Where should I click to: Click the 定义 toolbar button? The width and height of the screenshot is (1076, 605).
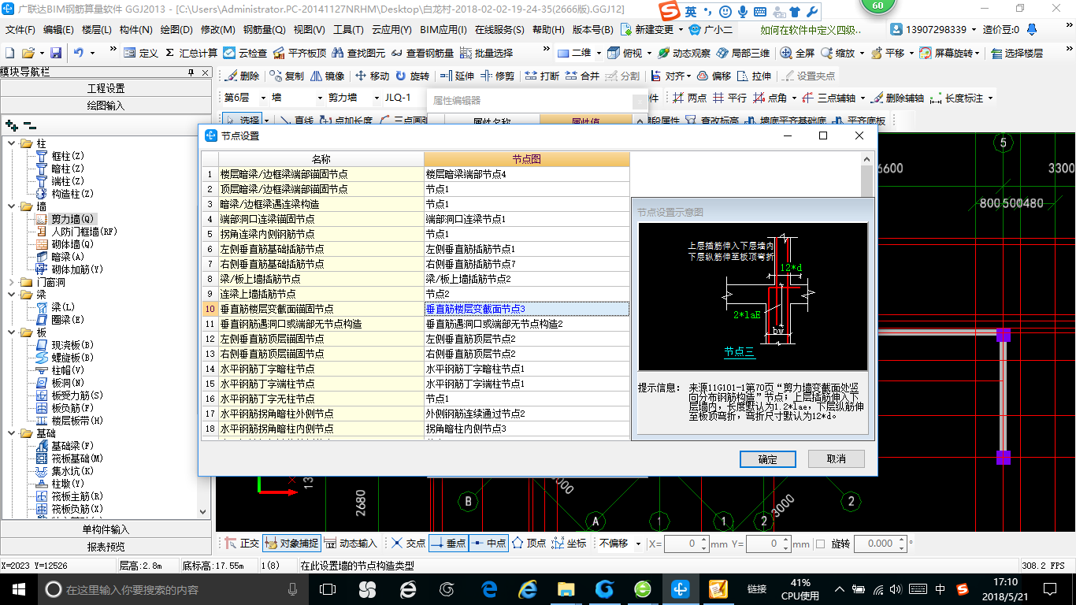141,53
